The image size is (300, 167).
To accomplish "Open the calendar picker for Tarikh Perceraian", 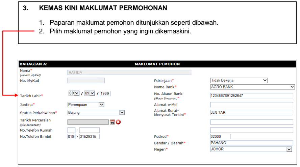I will point(112,122).
